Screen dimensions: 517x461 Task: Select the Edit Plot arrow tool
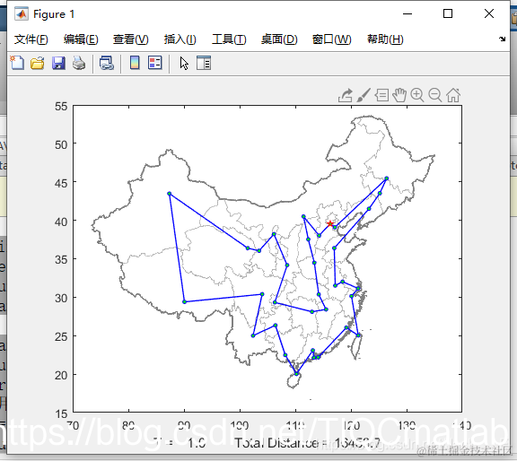click(x=184, y=64)
